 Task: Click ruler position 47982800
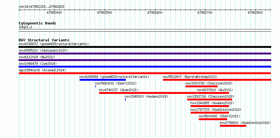point(255,13)
